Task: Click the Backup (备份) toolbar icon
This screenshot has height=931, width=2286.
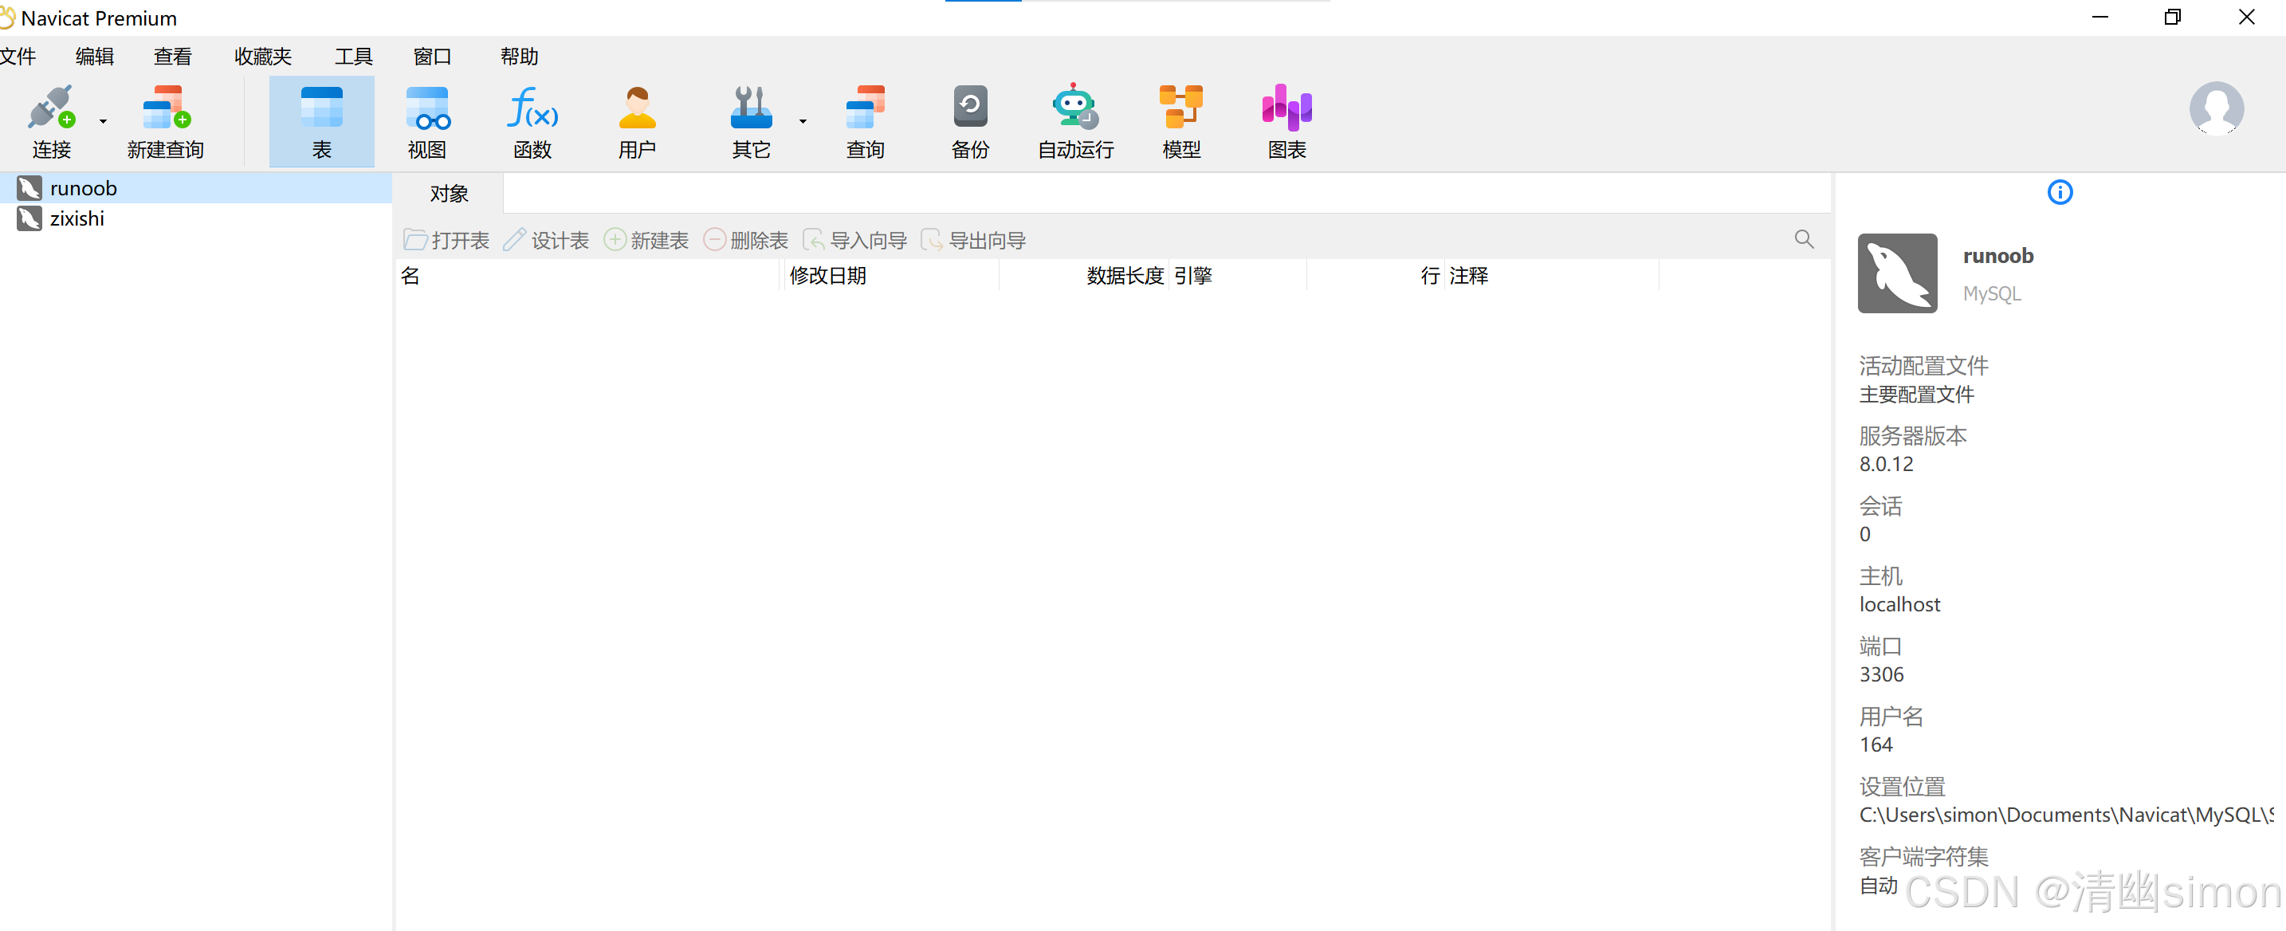Action: click(970, 108)
